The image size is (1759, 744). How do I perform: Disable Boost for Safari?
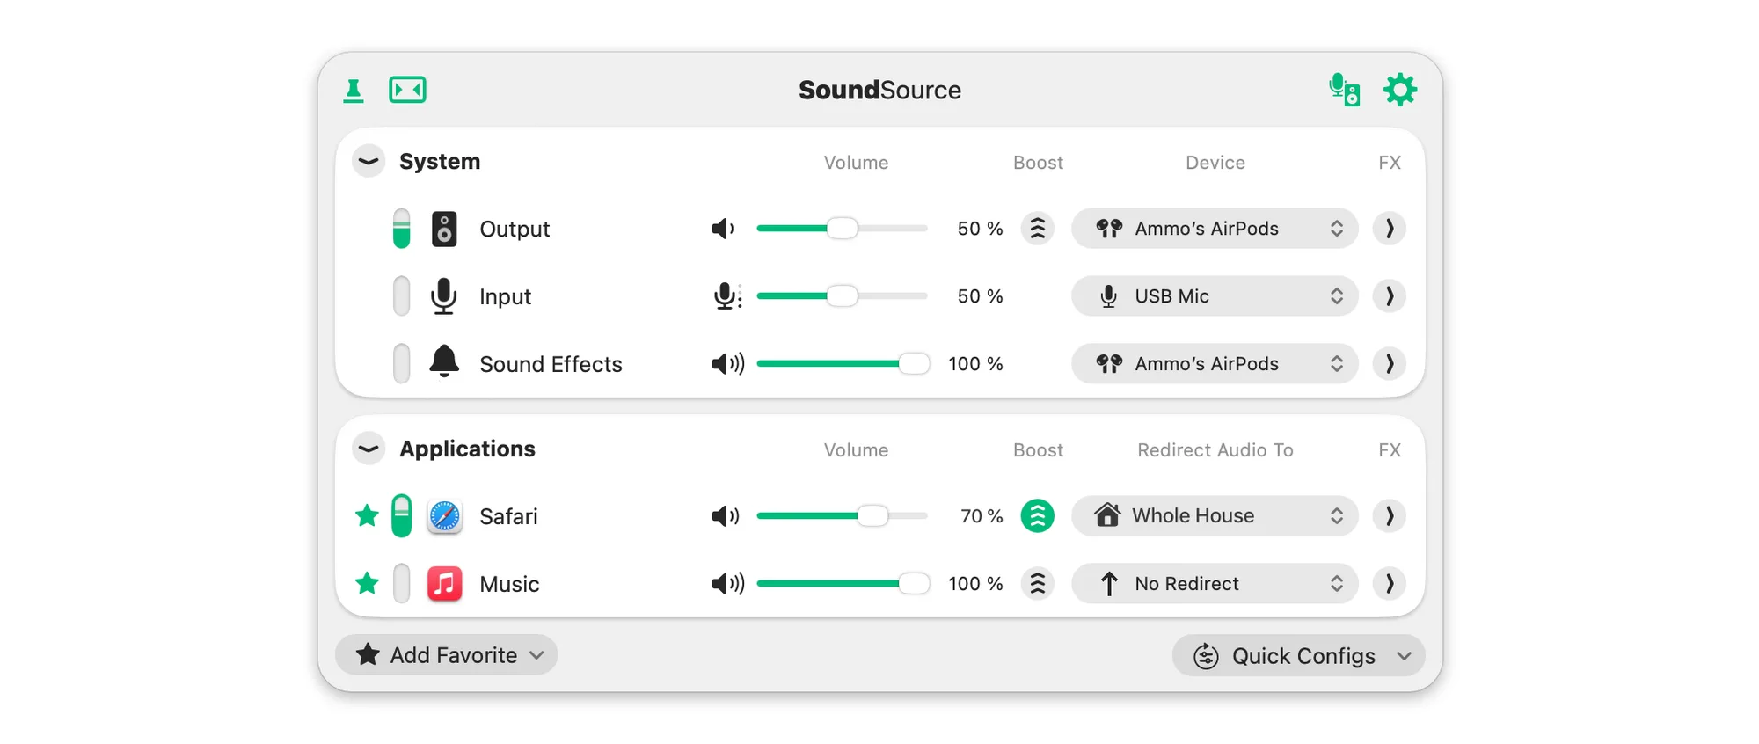click(x=1038, y=516)
